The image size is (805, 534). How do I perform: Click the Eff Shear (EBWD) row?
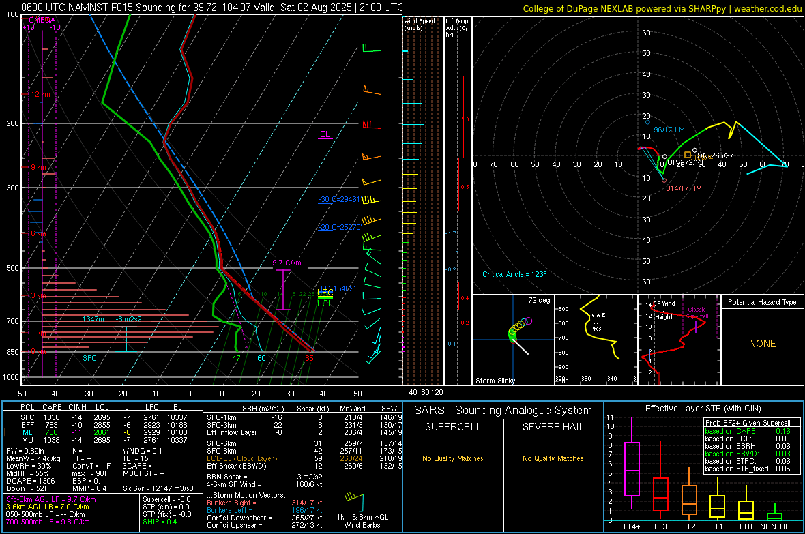[304, 466]
